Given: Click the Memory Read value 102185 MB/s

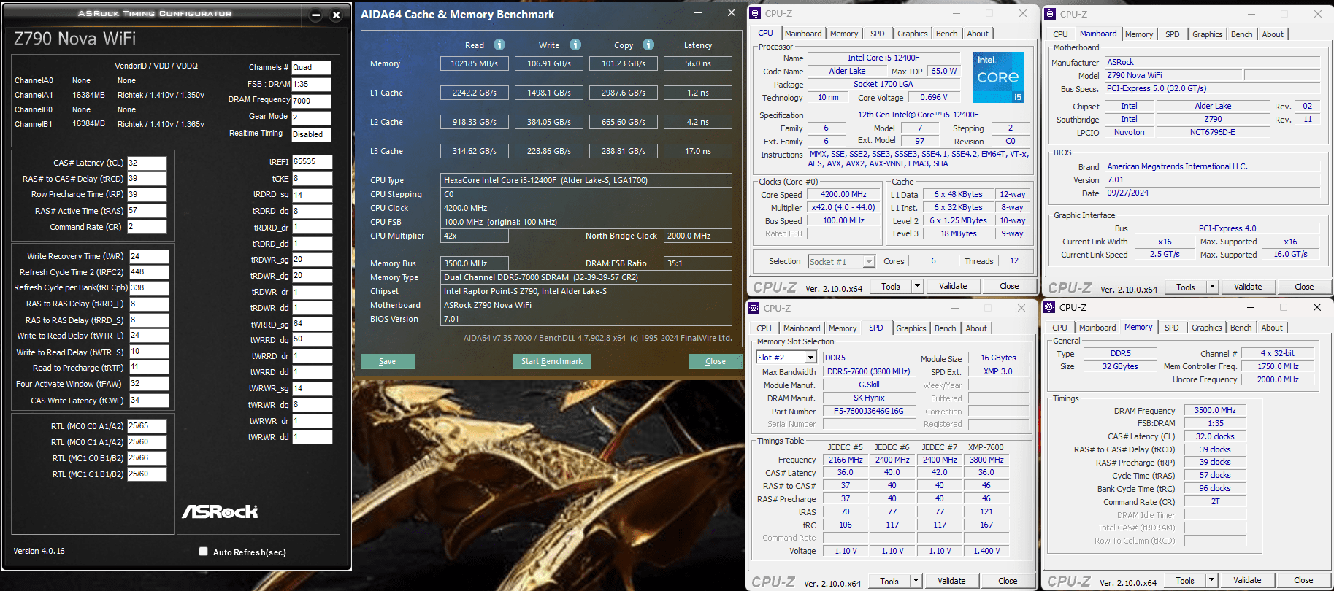Looking at the screenshot, I should coord(475,63).
